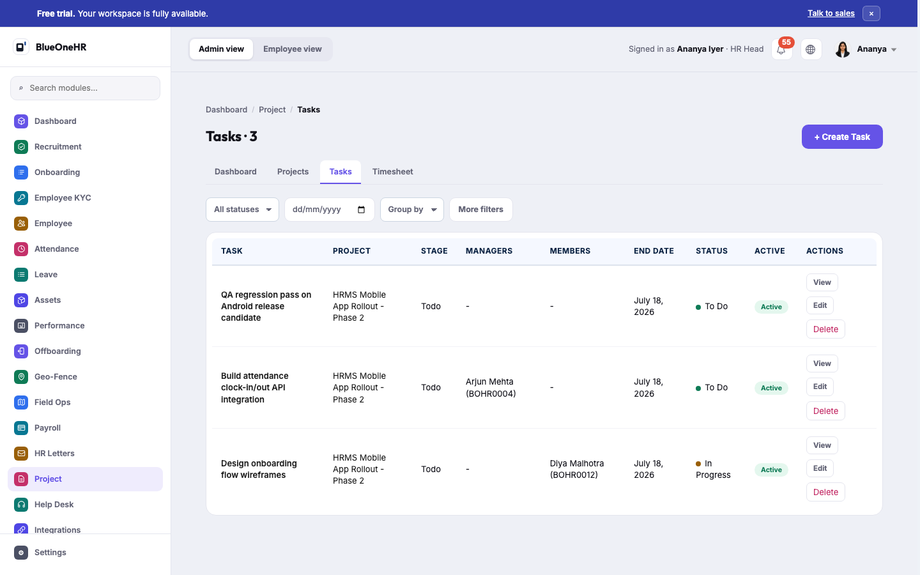920x575 pixels.
Task: Click the Attendance clock icon
Action: click(21, 249)
